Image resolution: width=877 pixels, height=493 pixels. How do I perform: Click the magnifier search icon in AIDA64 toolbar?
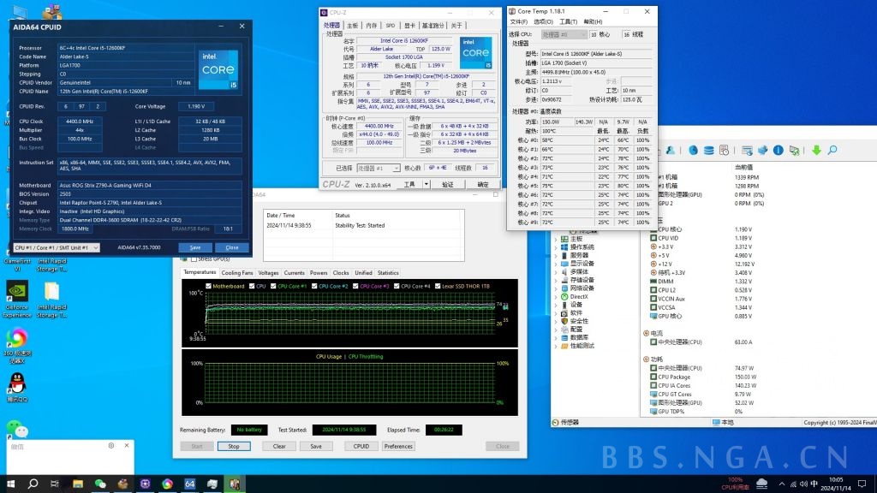tap(832, 151)
